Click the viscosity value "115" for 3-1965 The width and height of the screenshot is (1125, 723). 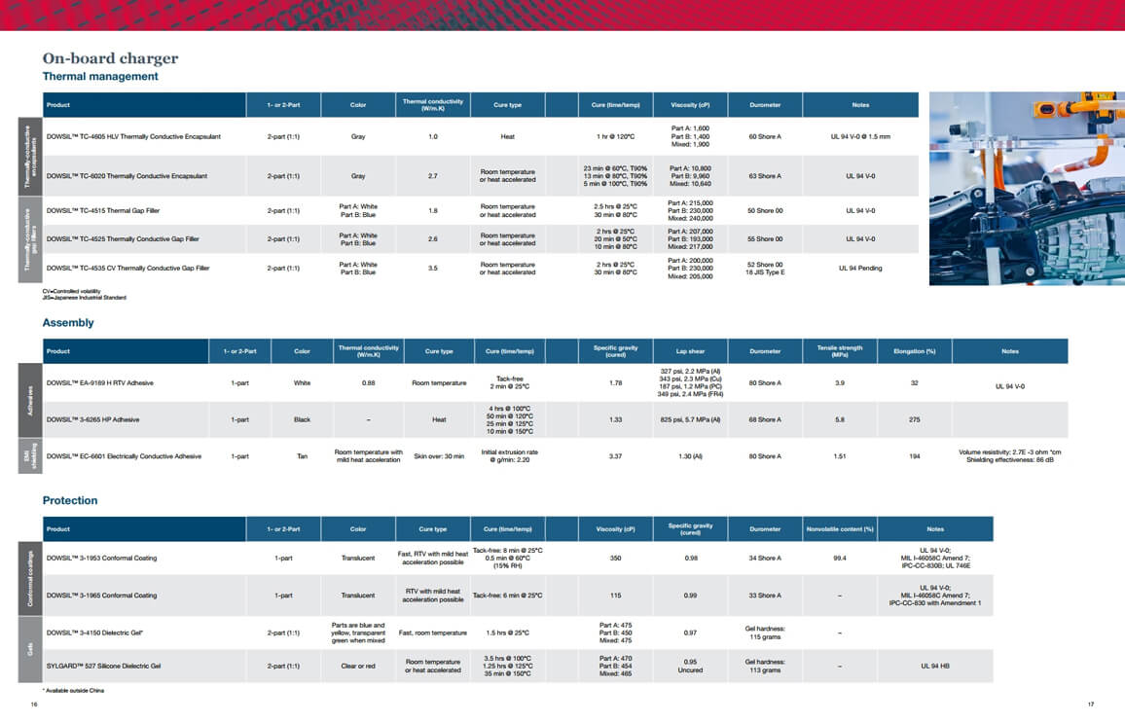[x=616, y=596]
